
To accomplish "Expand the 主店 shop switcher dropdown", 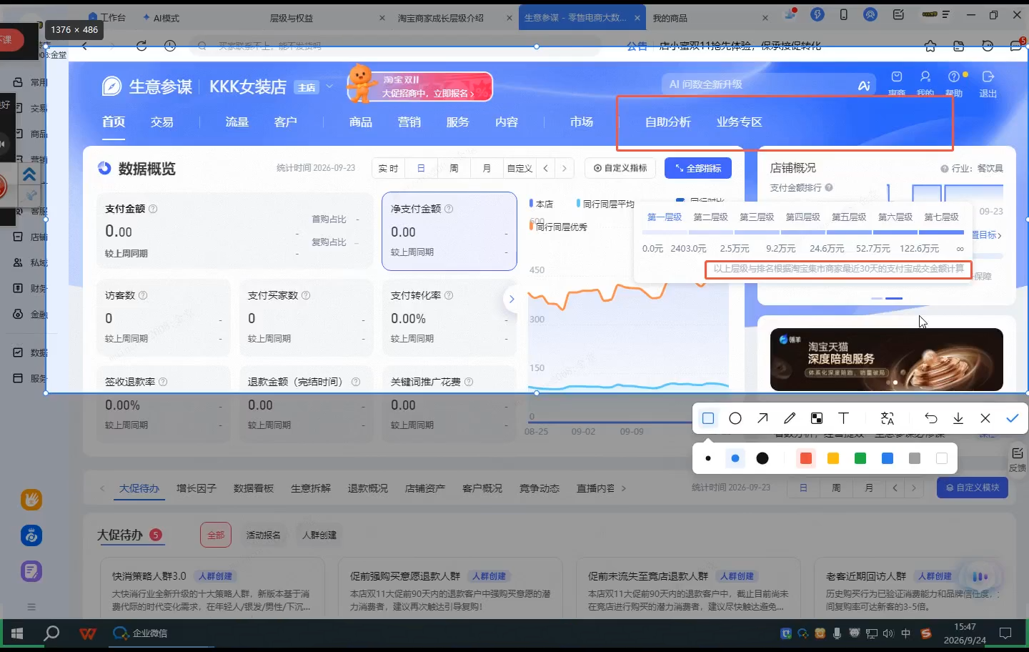I will pos(329,87).
